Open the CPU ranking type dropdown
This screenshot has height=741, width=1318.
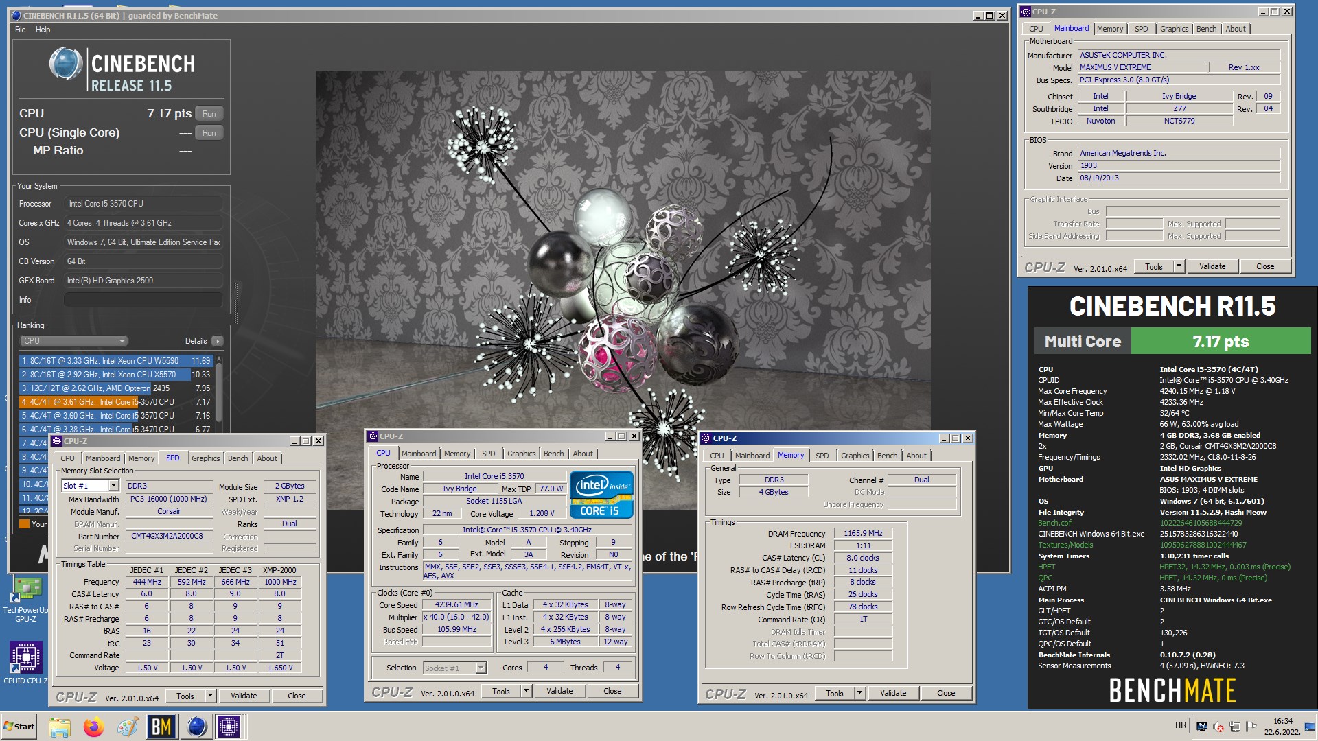coord(73,341)
